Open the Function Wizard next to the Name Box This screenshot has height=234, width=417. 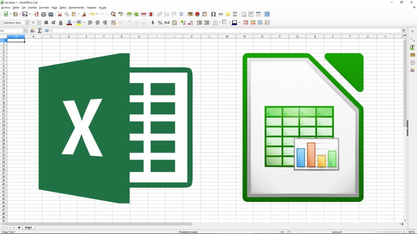coord(32,31)
